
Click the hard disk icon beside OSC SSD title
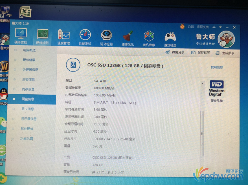point(73,65)
